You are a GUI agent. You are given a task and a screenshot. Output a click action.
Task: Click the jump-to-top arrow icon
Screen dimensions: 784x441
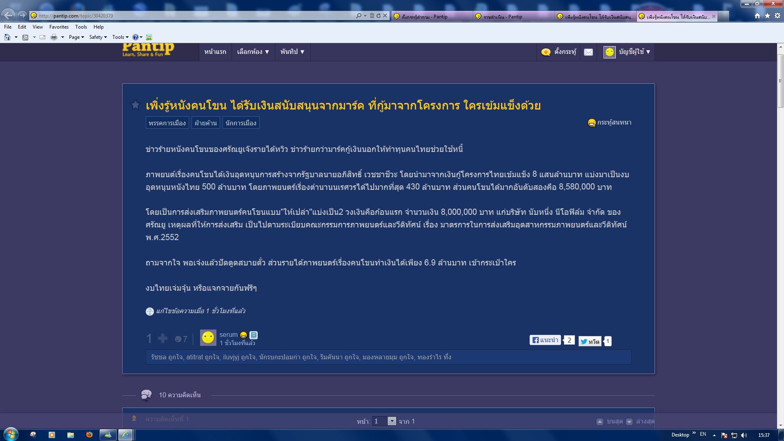[600, 421]
